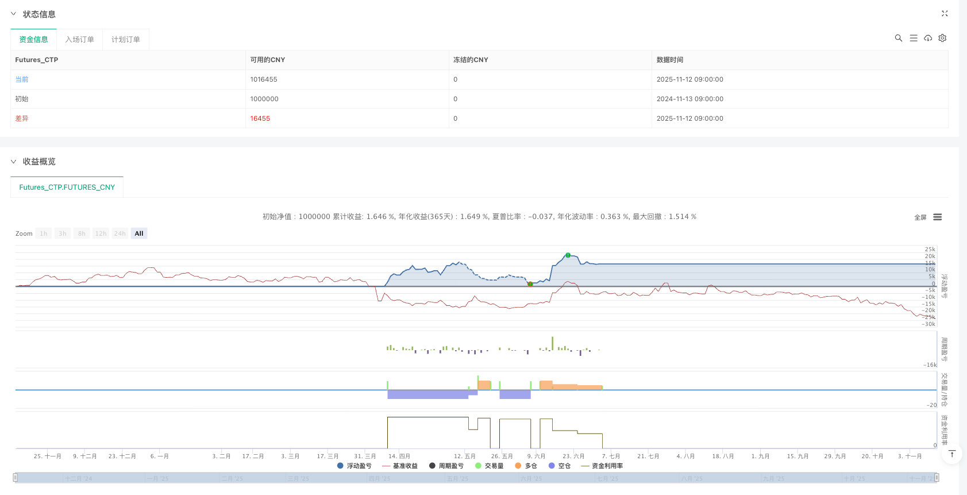Screen dimensions: 967x495
Task: Select the Futures_CTP.FUTURES_CNY tab
Action: click(67, 187)
